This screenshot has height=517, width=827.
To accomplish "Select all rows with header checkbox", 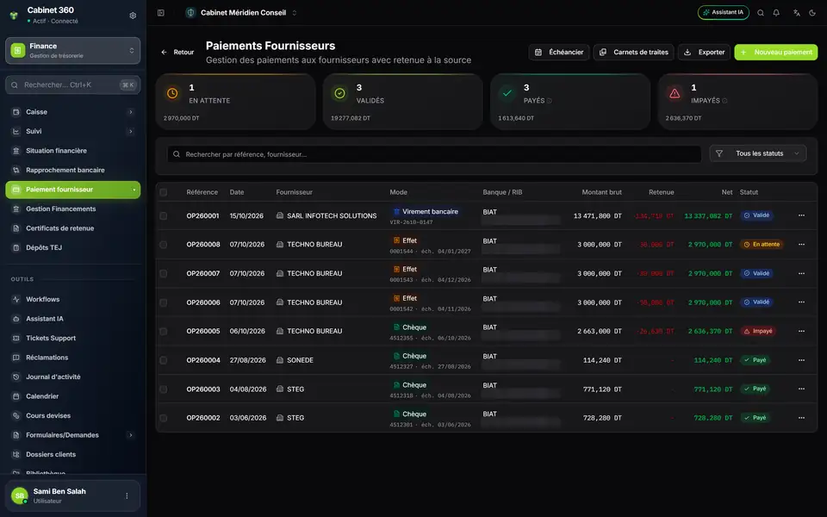I will [x=164, y=192].
